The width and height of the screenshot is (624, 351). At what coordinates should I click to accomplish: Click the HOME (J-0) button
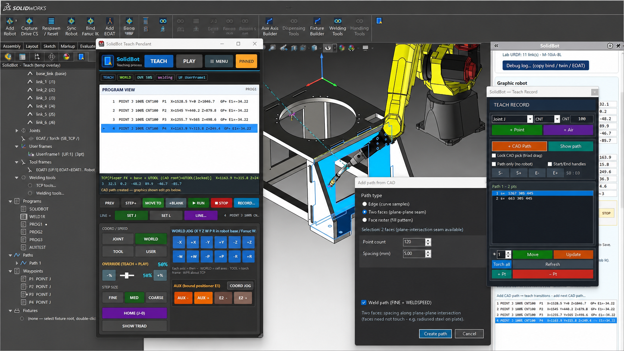(134, 313)
